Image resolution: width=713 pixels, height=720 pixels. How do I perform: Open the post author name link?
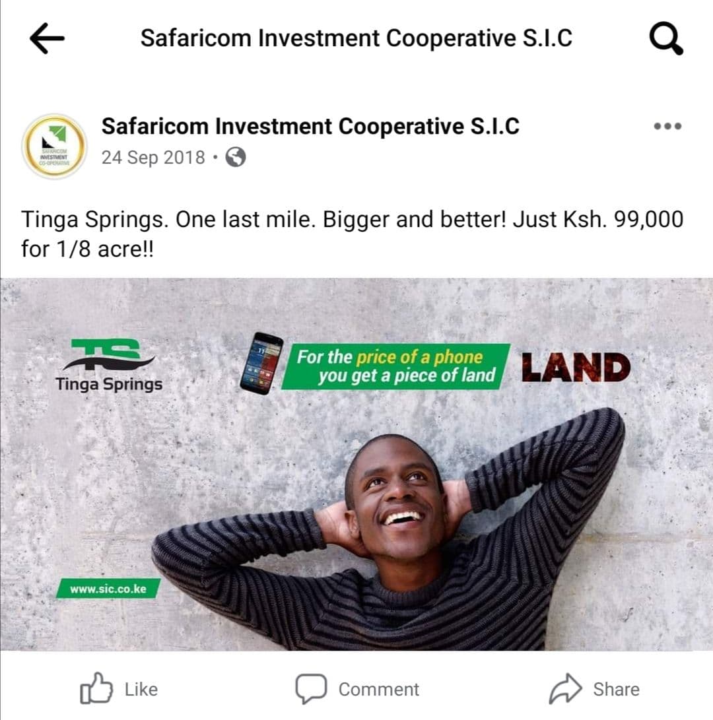pyautogui.click(x=310, y=126)
